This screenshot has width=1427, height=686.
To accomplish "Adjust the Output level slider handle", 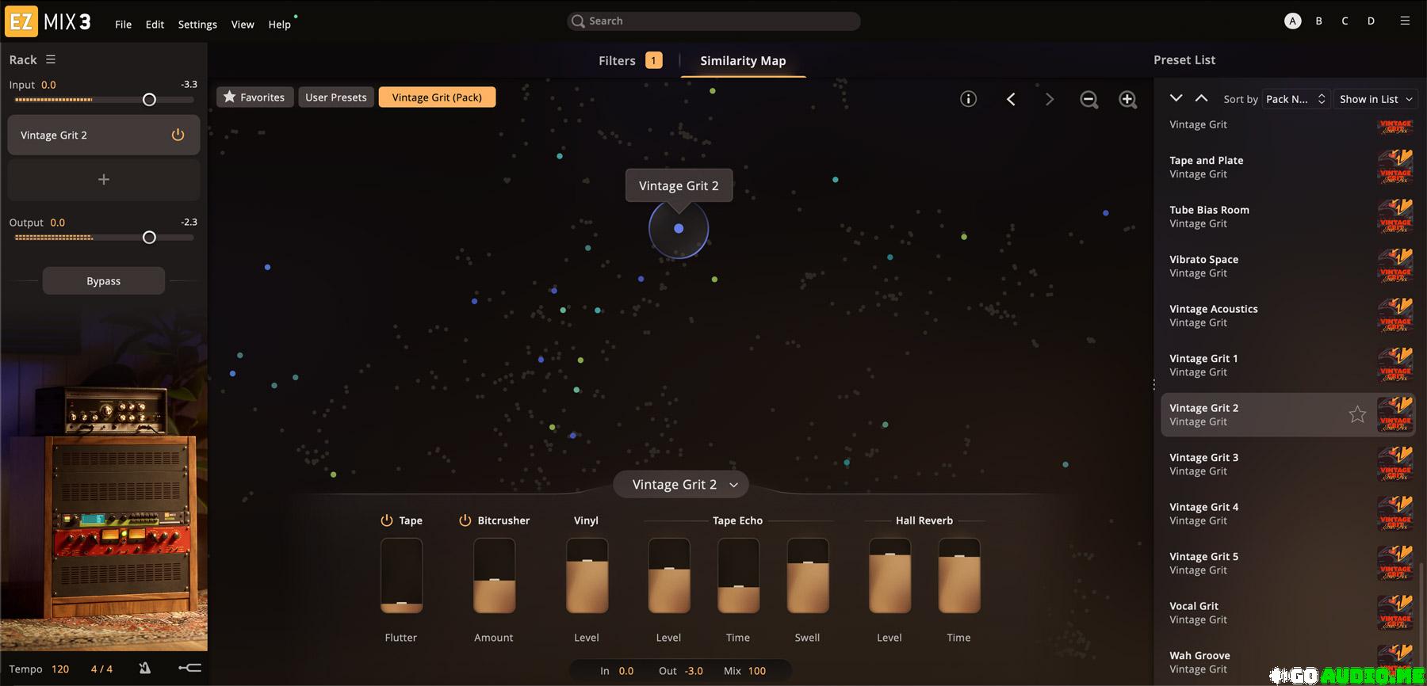I will [x=149, y=238].
